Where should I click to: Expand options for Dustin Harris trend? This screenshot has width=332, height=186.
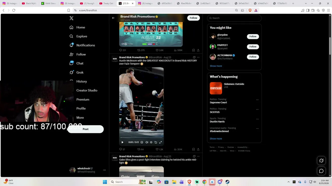(257, 119)
